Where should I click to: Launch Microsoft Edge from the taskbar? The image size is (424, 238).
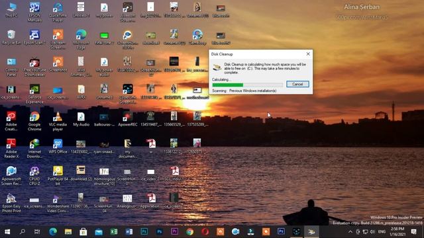[x=53, y=231]
